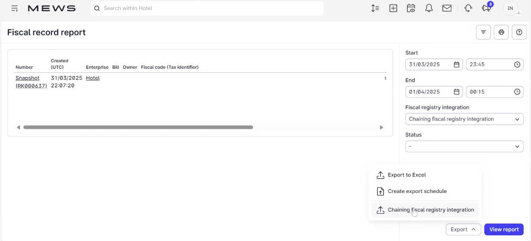Click Chaining fiscal registry integration export option
This screenshot has width=531, height=241.
[425, 210]
